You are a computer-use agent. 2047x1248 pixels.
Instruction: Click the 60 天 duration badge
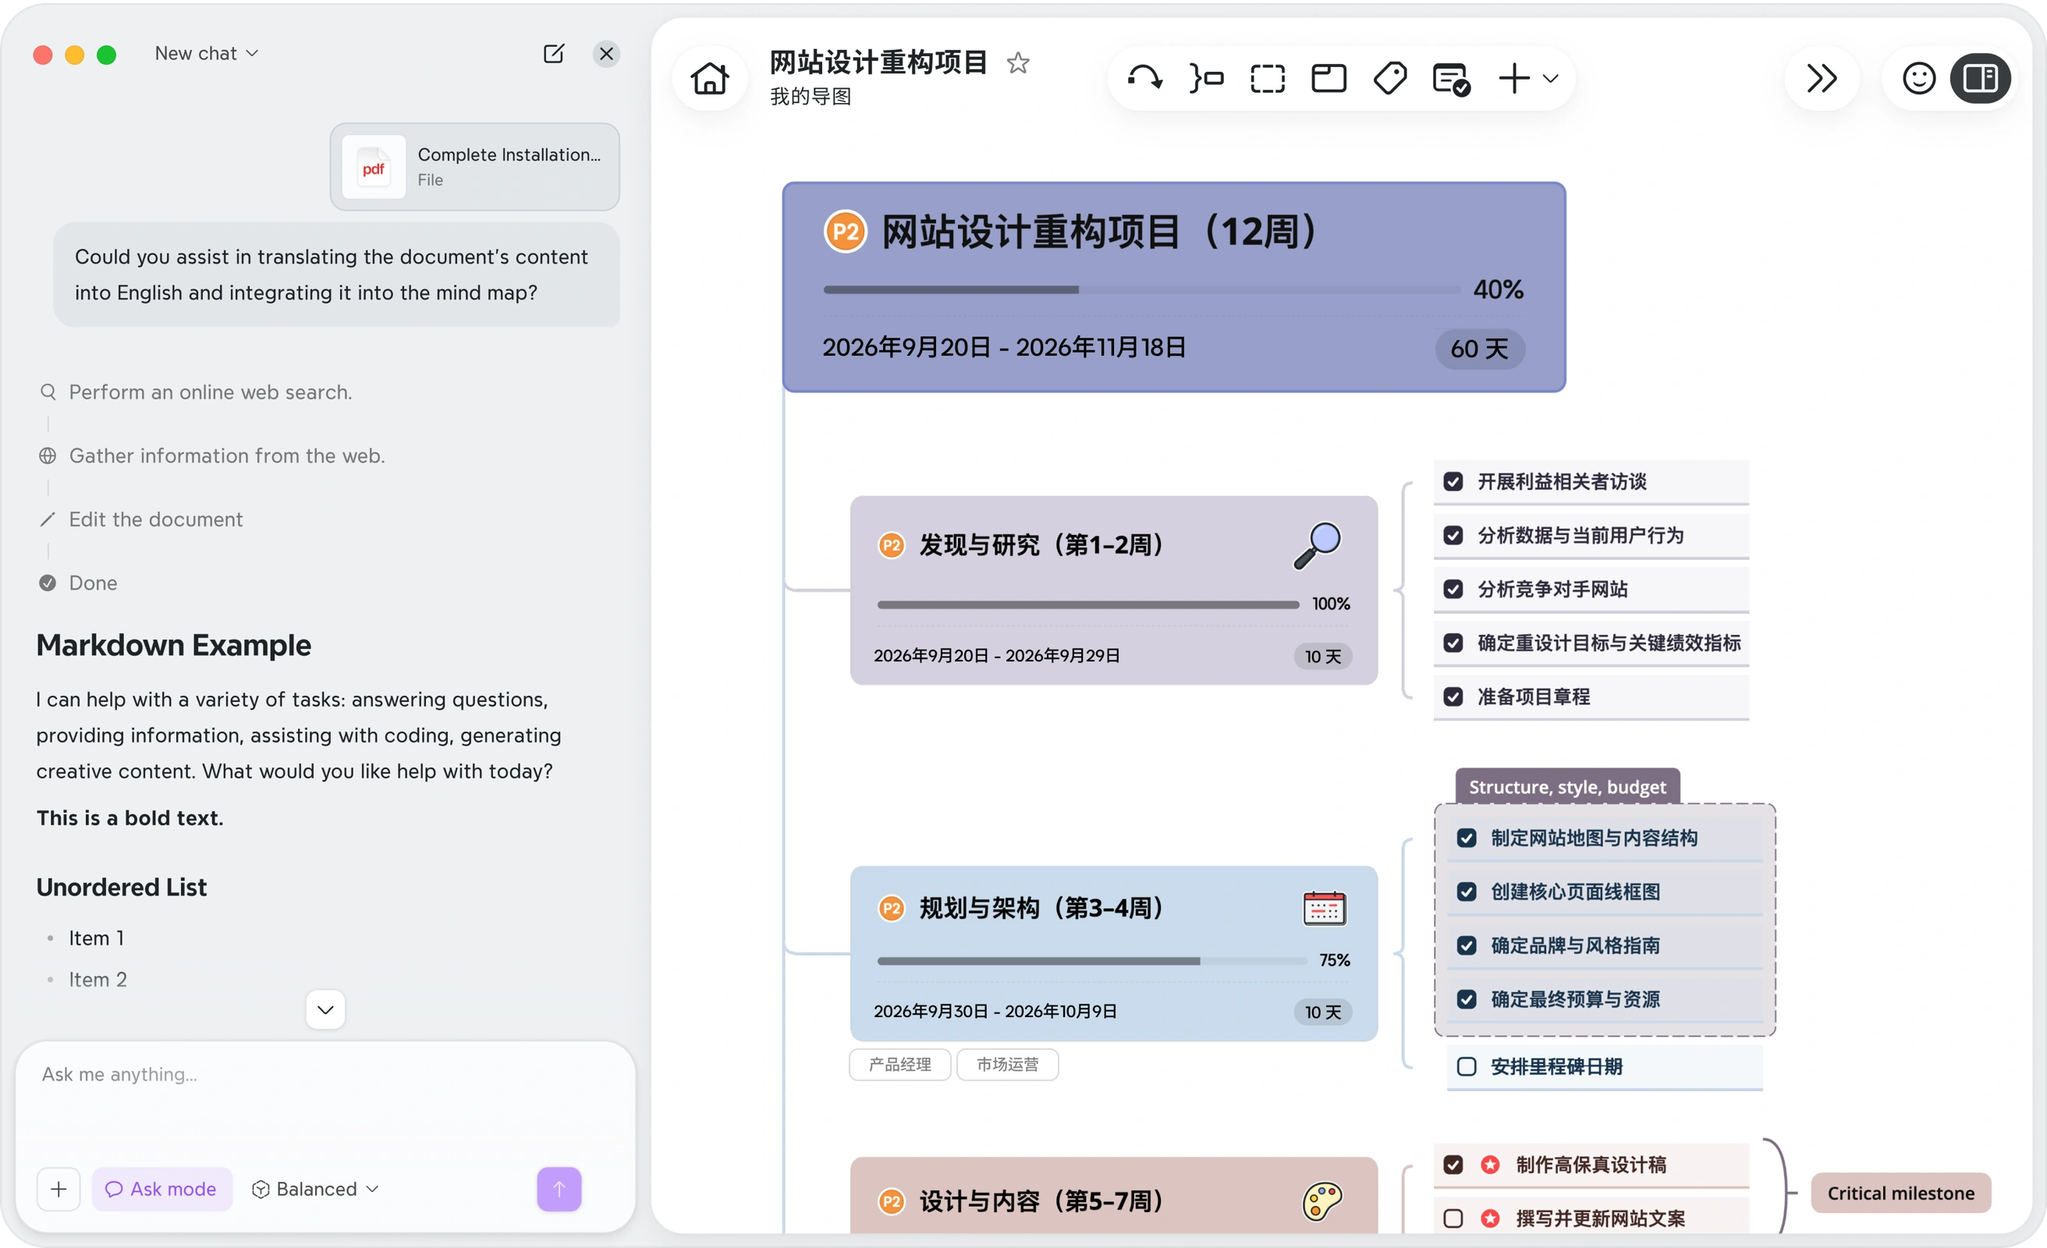[1480, 349]
